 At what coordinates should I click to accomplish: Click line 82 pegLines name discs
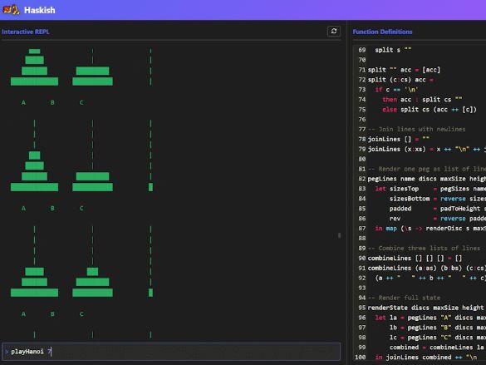(x=427, y=179)
